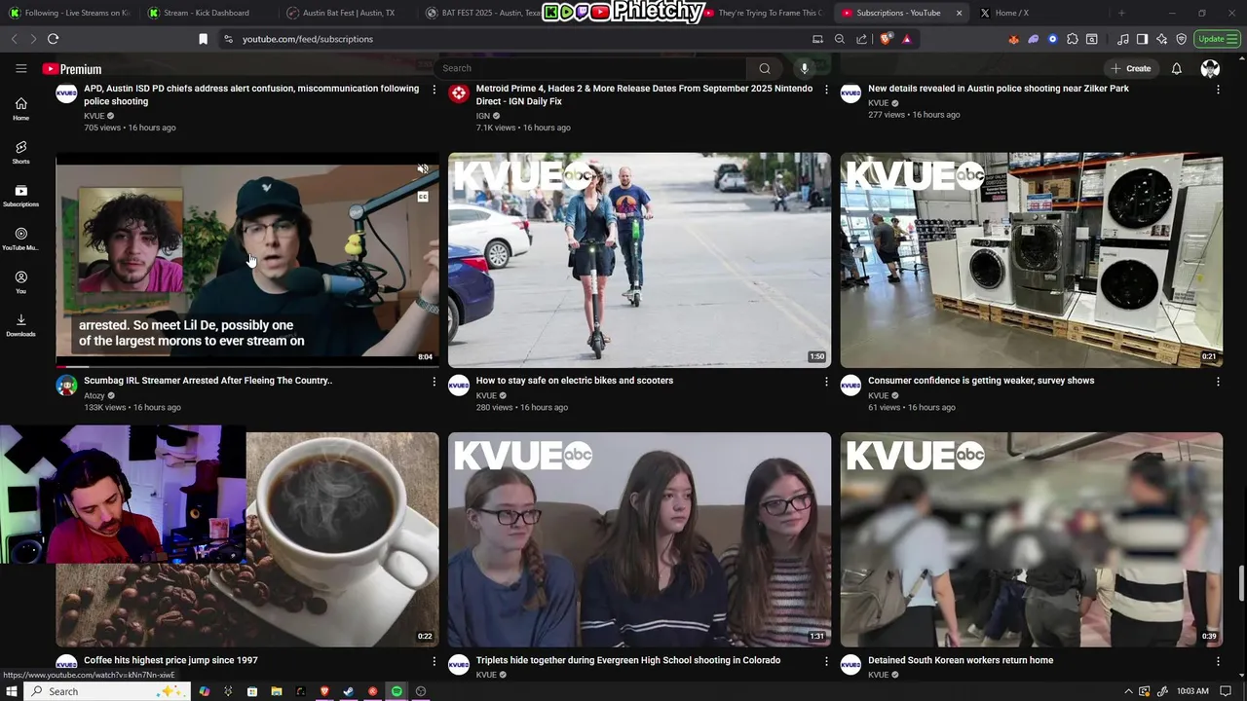Go to YouTube Premium home logo
Viewport: 1247px width, 701px height.
point(72,69)
